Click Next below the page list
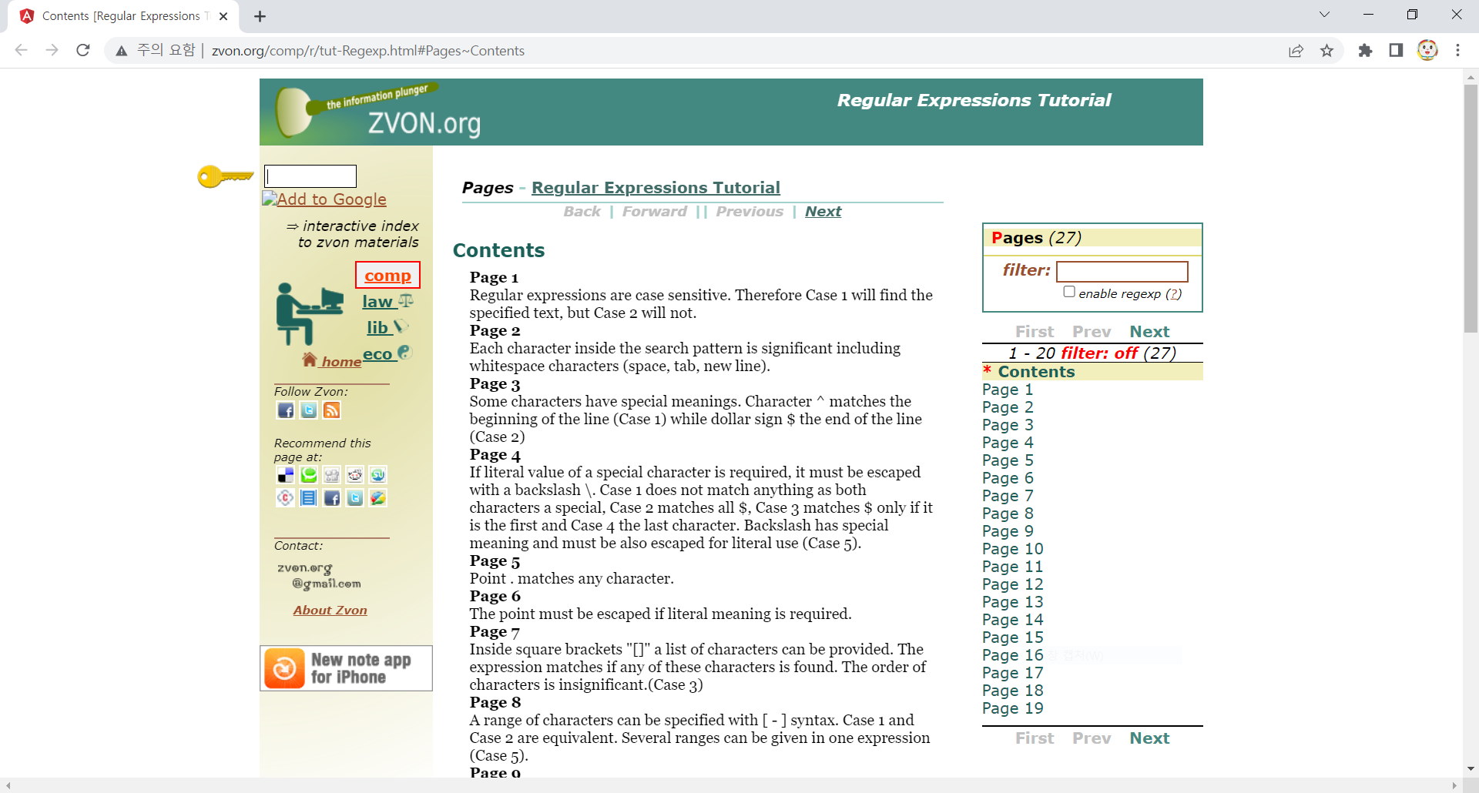The image size is (1479, 793). click(1149, 738)
